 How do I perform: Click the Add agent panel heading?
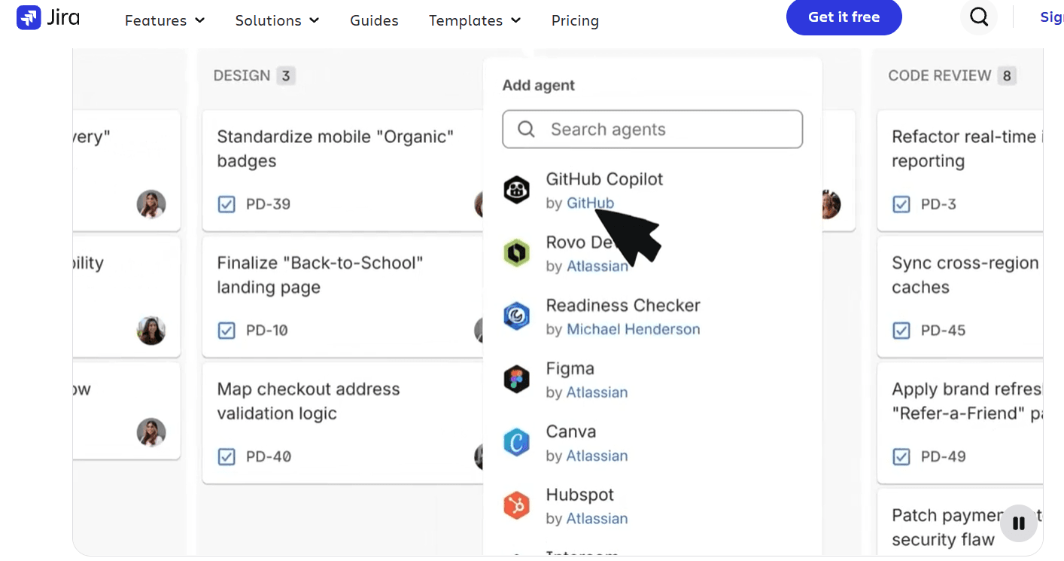click(539, 85)
